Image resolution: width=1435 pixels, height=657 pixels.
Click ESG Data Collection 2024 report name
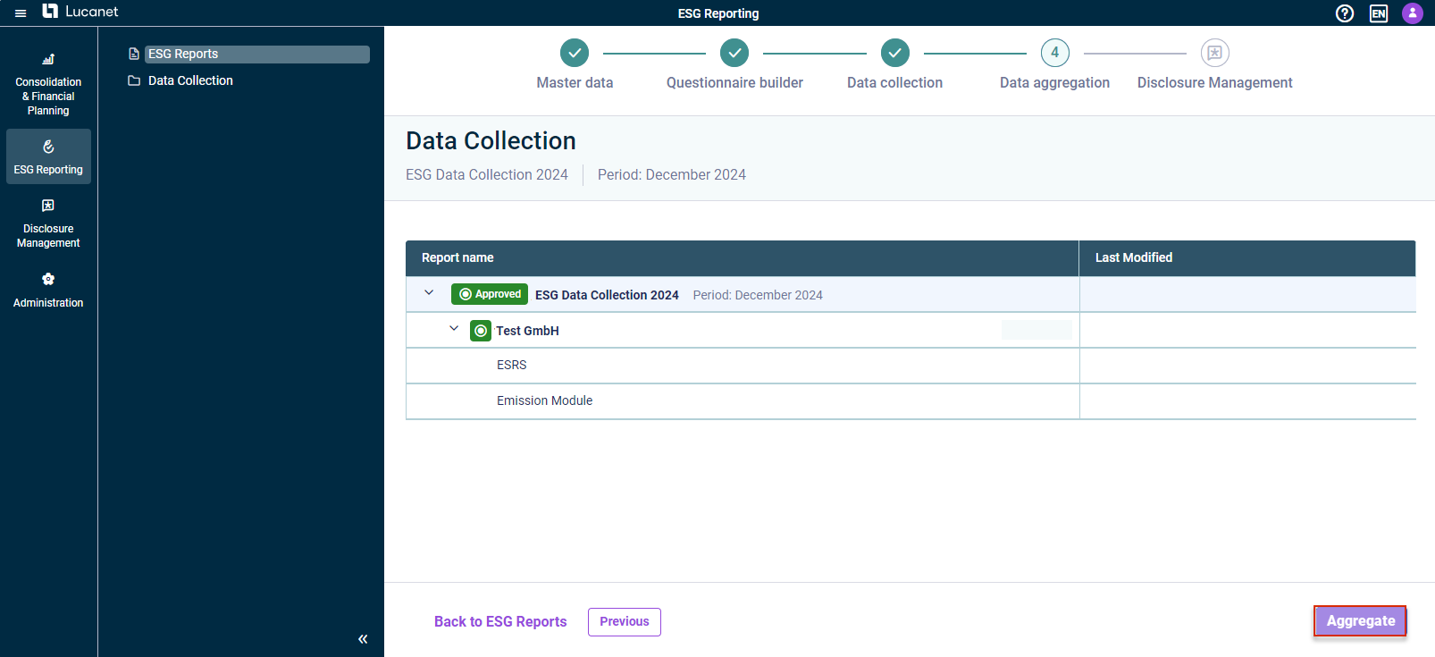pyautogui.click(x=607, y=295)
